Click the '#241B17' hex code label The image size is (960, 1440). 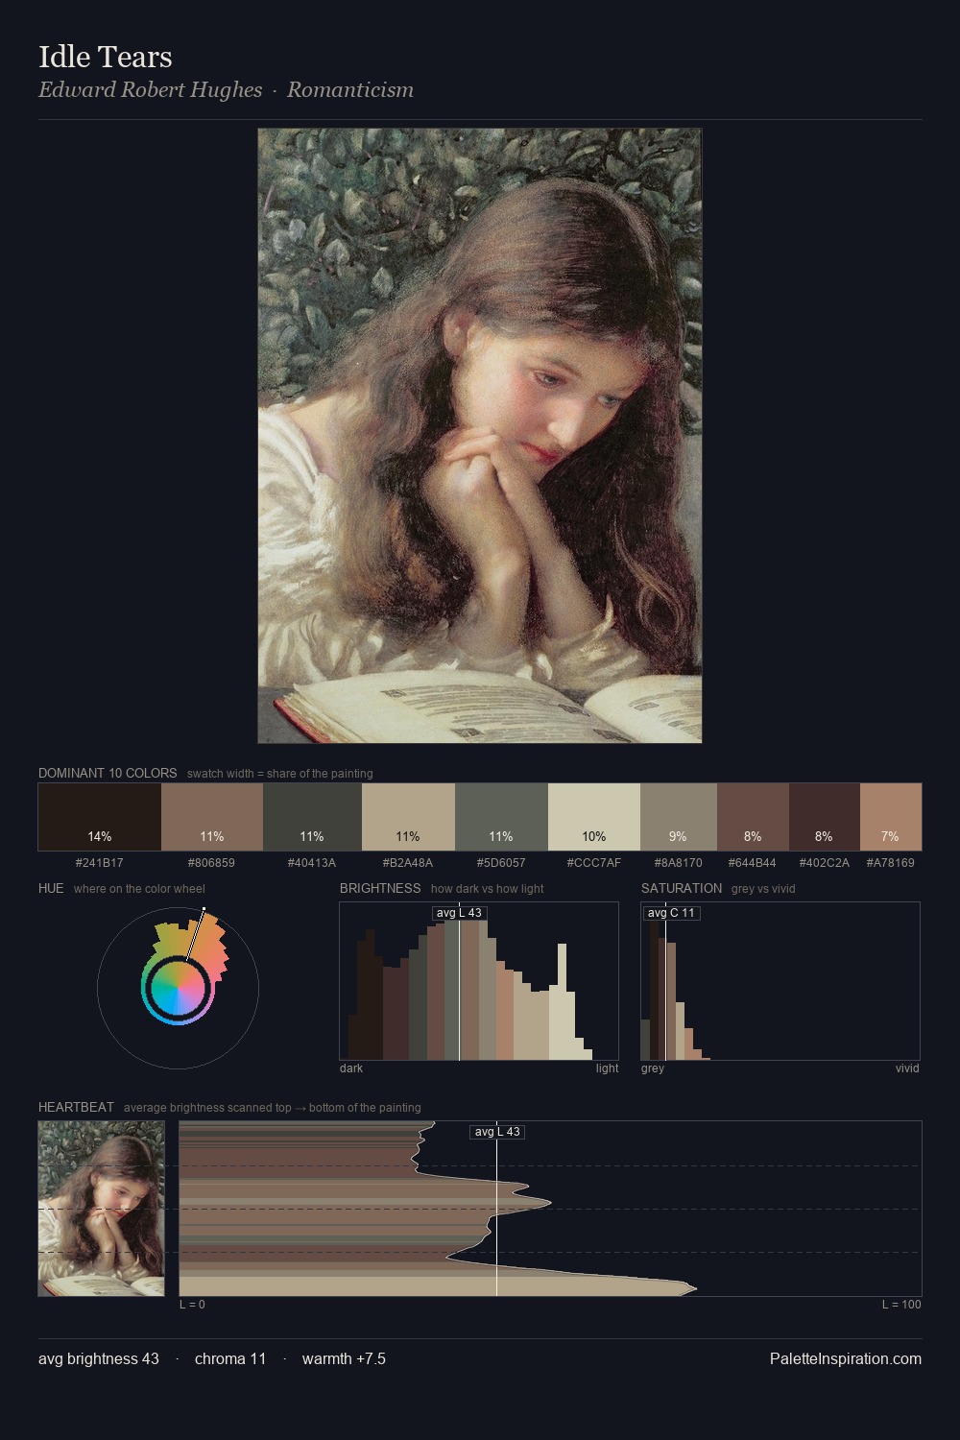[100, 863]
